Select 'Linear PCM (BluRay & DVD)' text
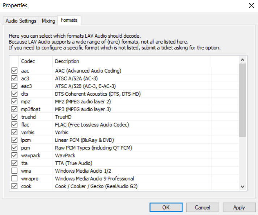258x215 pixels. (x=85, y=140)
